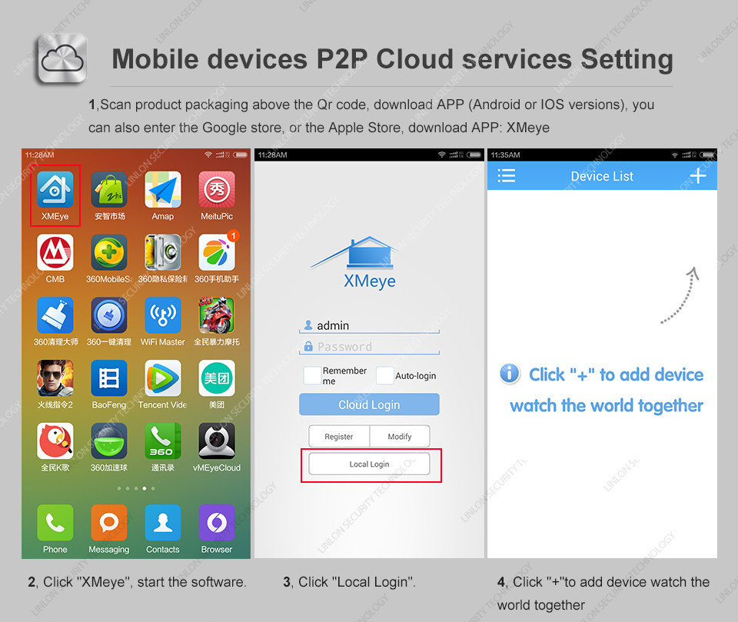The width and height of the screenshot is (738, 622).
Task: Click the Cloud Login button
Action: [x=369, y=404]
